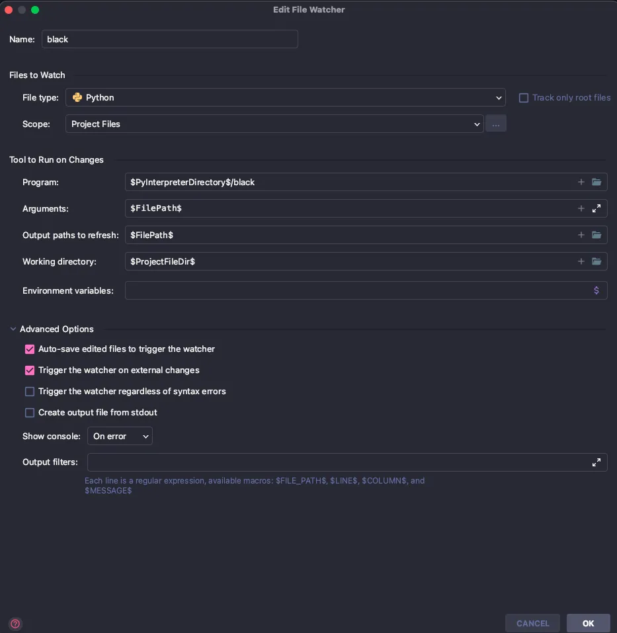Click the Name field containing black

(169, 40)
